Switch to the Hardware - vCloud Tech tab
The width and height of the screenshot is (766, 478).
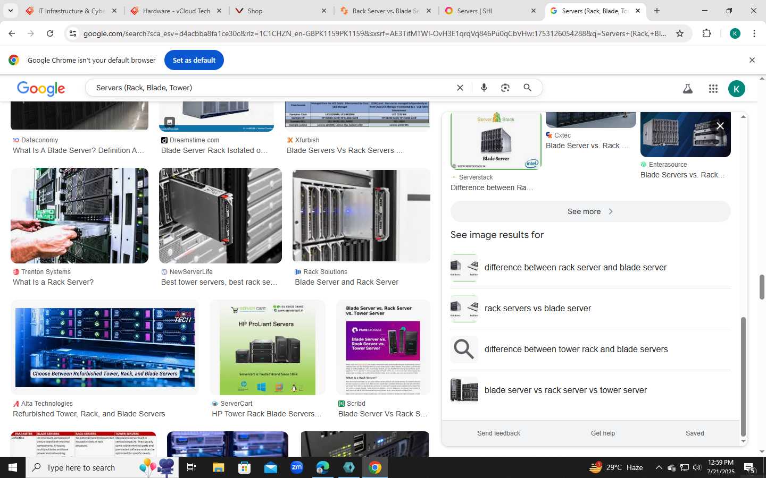click(176, 11)
